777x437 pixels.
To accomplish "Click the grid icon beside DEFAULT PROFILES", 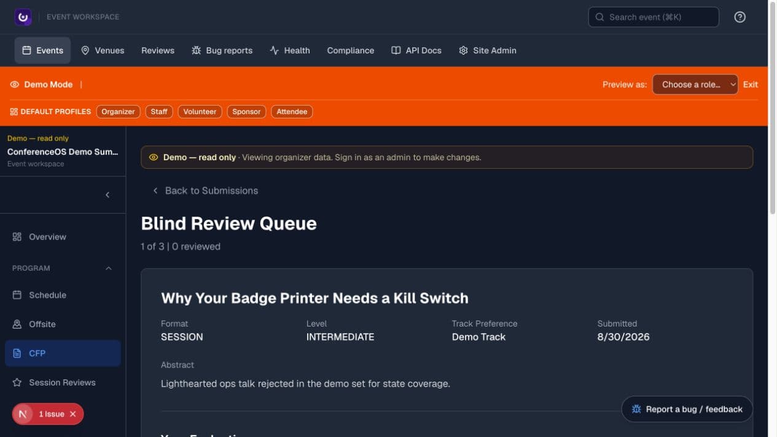I will [14, 112].
